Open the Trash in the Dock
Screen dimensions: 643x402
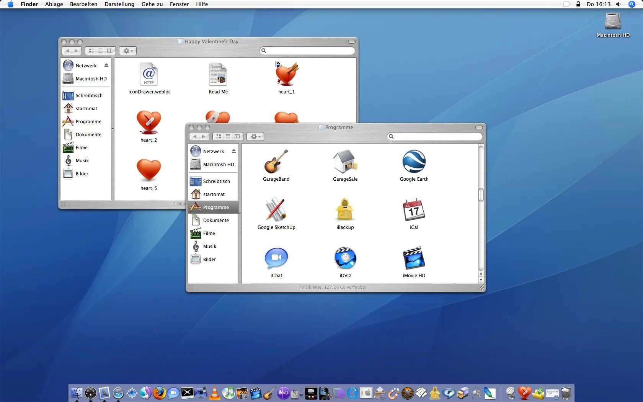pos(566,393)
